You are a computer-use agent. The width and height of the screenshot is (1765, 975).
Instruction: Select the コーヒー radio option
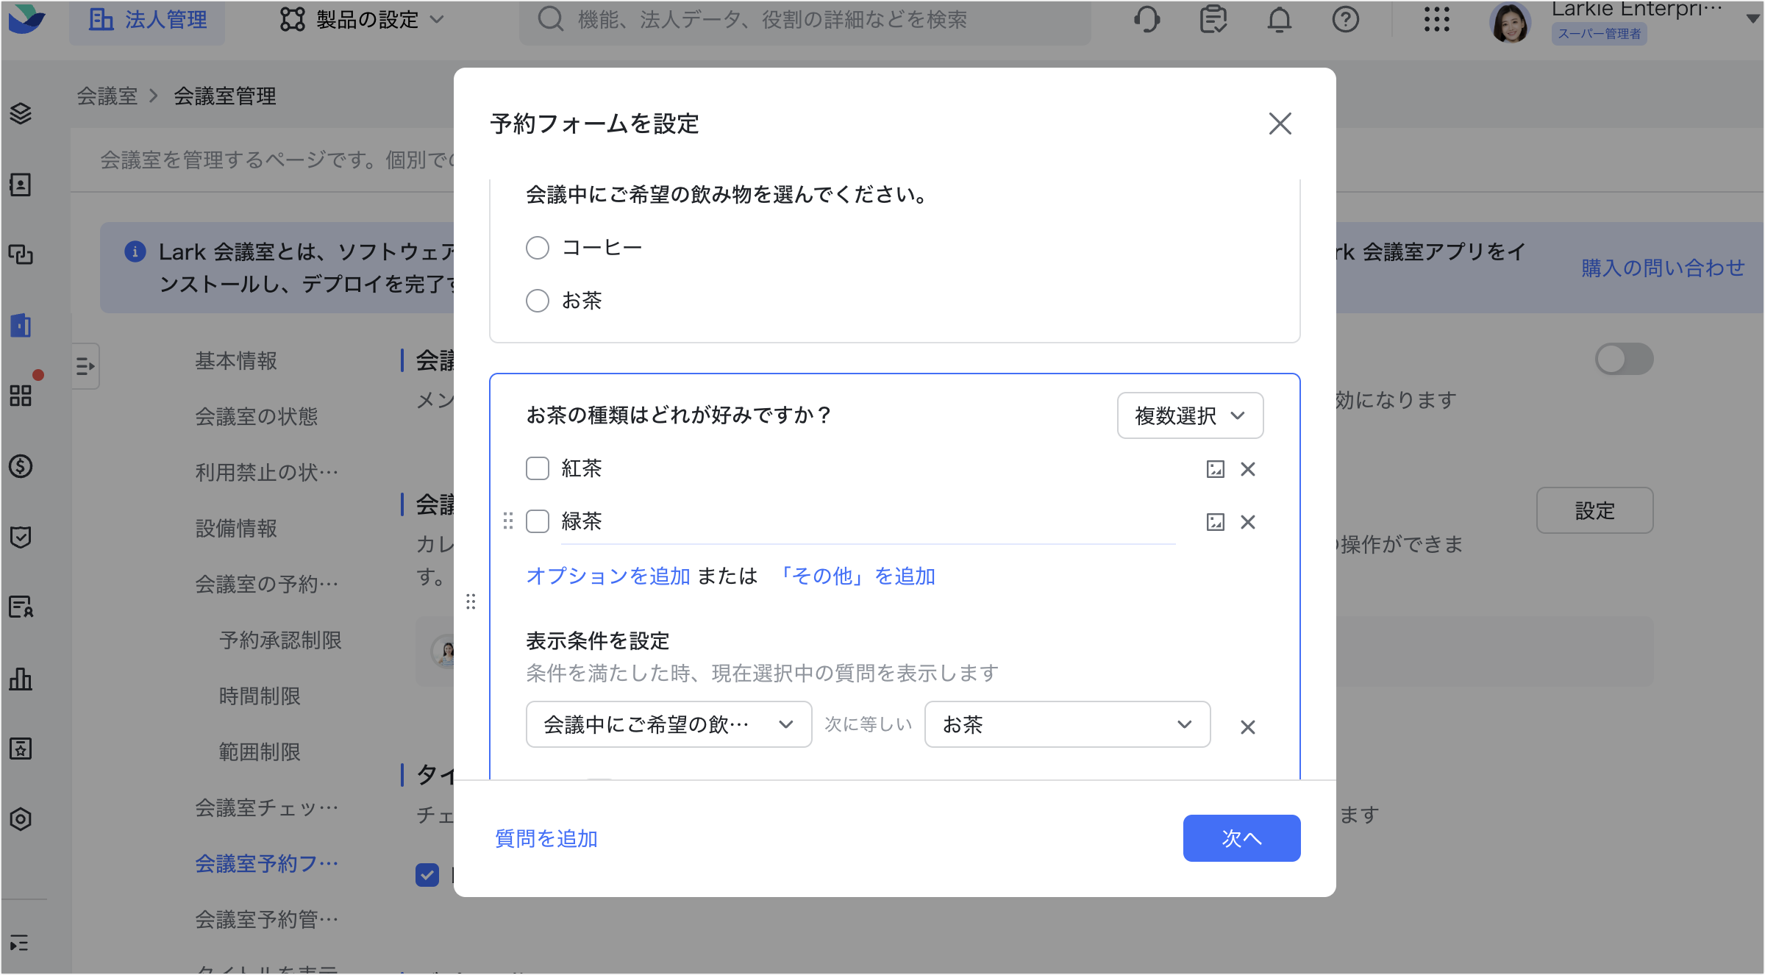[538, 248]
